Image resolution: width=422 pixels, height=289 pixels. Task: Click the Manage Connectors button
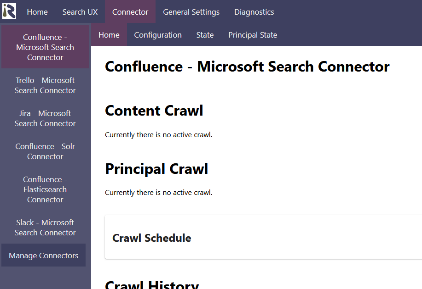pos(43,255)
